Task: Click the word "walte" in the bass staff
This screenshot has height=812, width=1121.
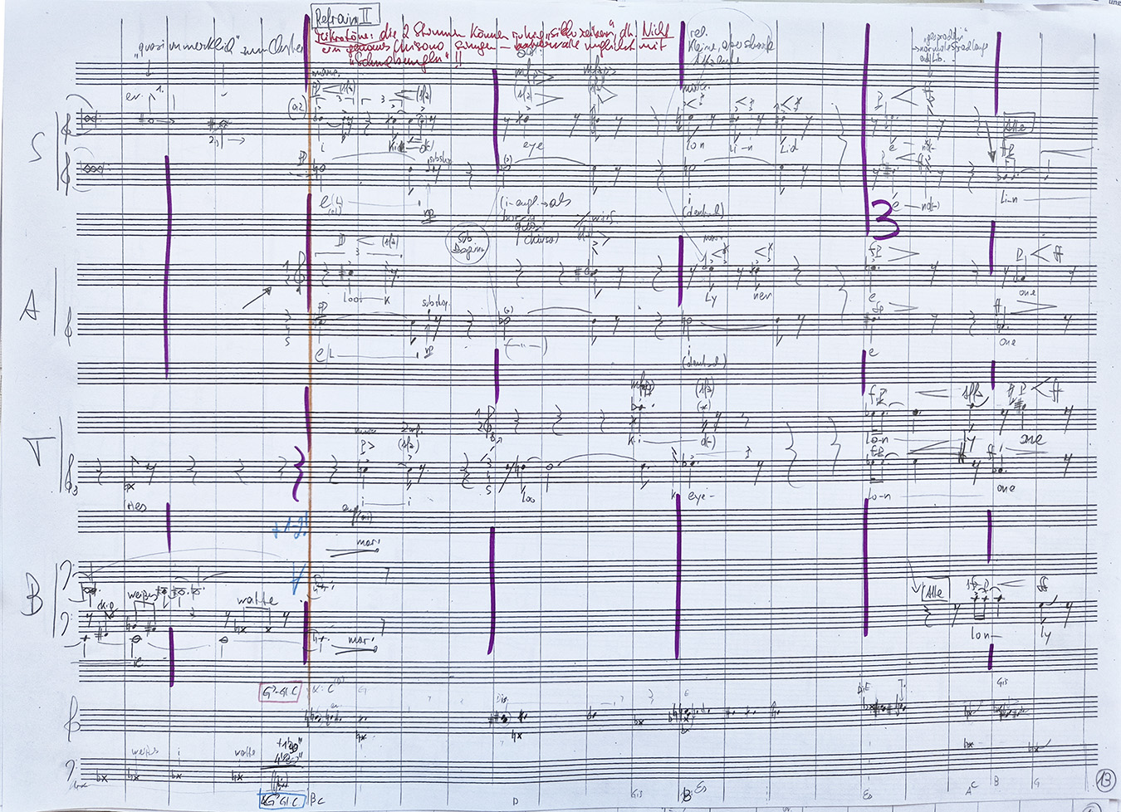Action: [x=256, y=601]
